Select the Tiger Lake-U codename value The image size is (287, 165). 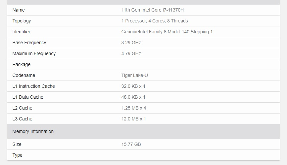[x=134, y=75]
